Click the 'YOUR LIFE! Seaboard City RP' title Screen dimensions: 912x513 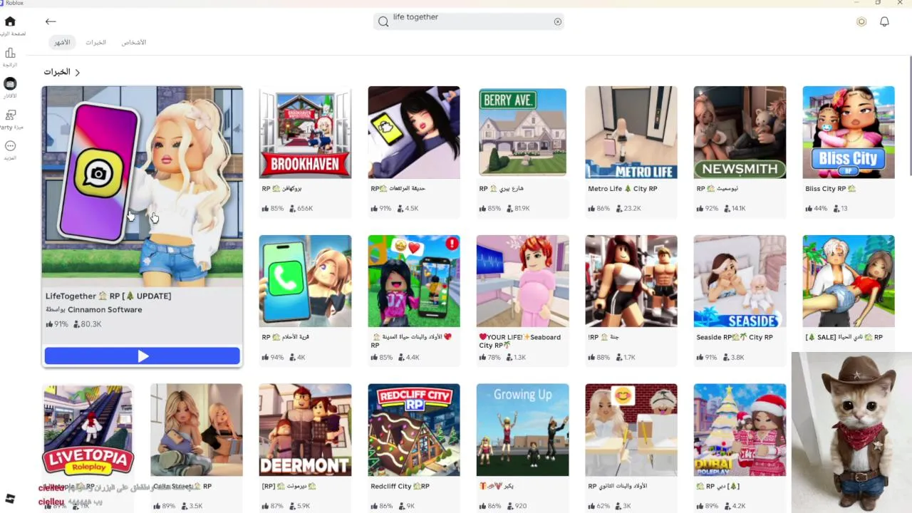pyautogui.click(x=520, y=341)
